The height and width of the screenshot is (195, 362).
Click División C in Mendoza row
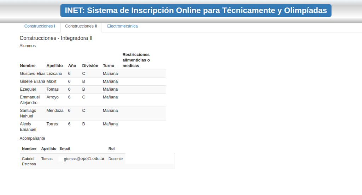(x=83, y=110)
